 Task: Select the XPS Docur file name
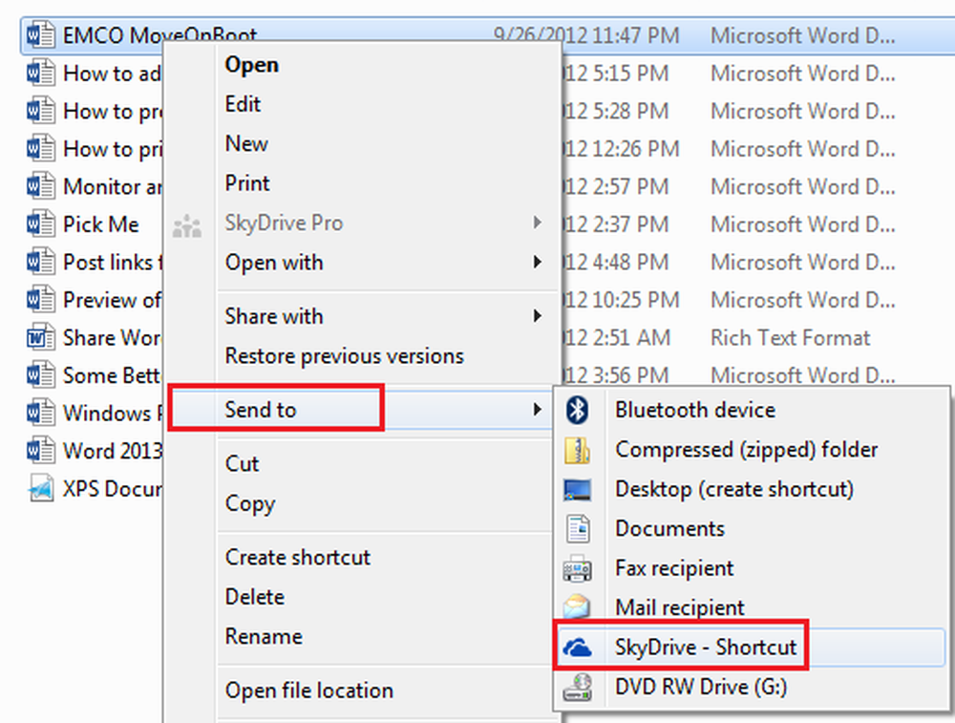pyautogui.click(x=113, y=488)
